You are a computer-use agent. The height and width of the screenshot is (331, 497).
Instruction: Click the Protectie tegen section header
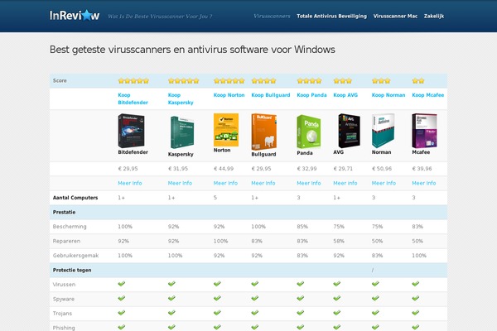pyautogui.click(x=72, y=271)
